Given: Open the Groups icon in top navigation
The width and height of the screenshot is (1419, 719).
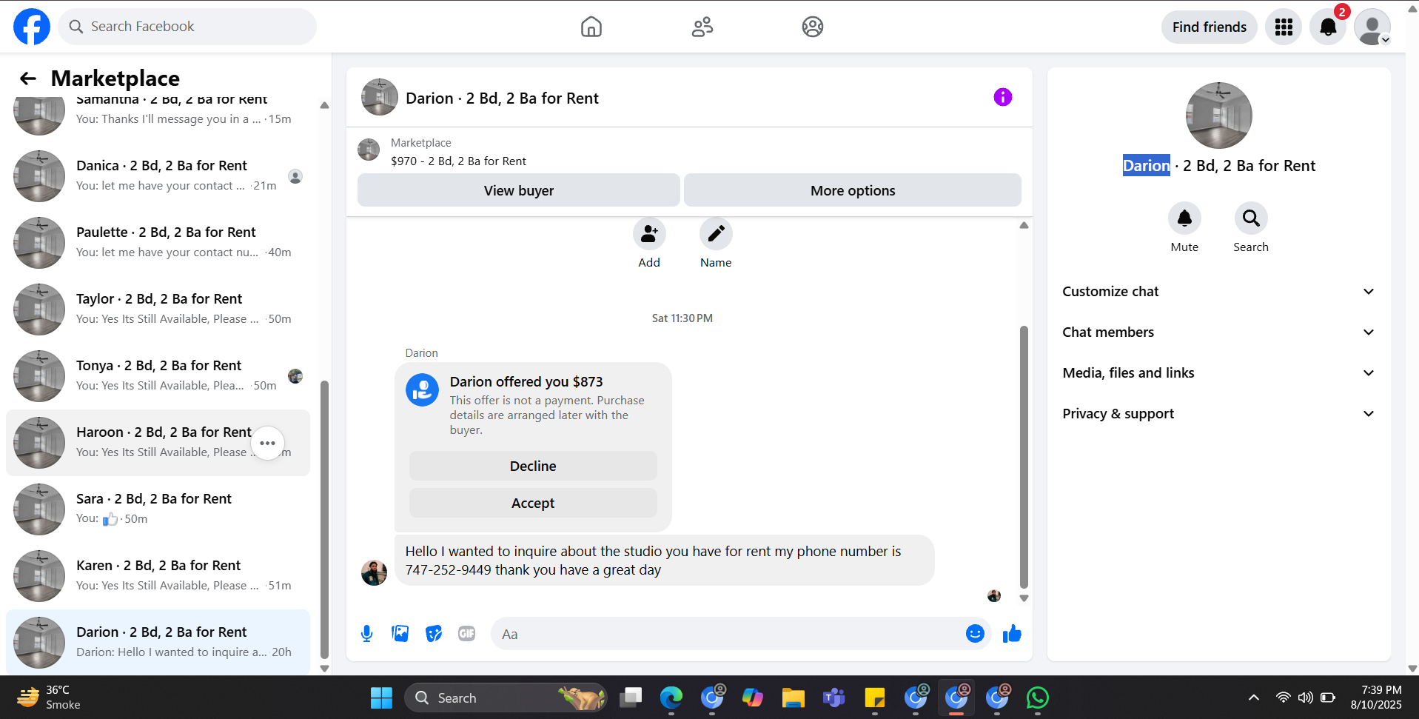Looking at the screenshot, I should (x=812, y=27).
